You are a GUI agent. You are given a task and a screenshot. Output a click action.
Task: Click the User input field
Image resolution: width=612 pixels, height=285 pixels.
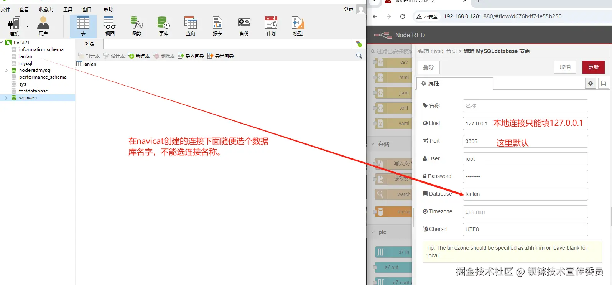(525, 159)
